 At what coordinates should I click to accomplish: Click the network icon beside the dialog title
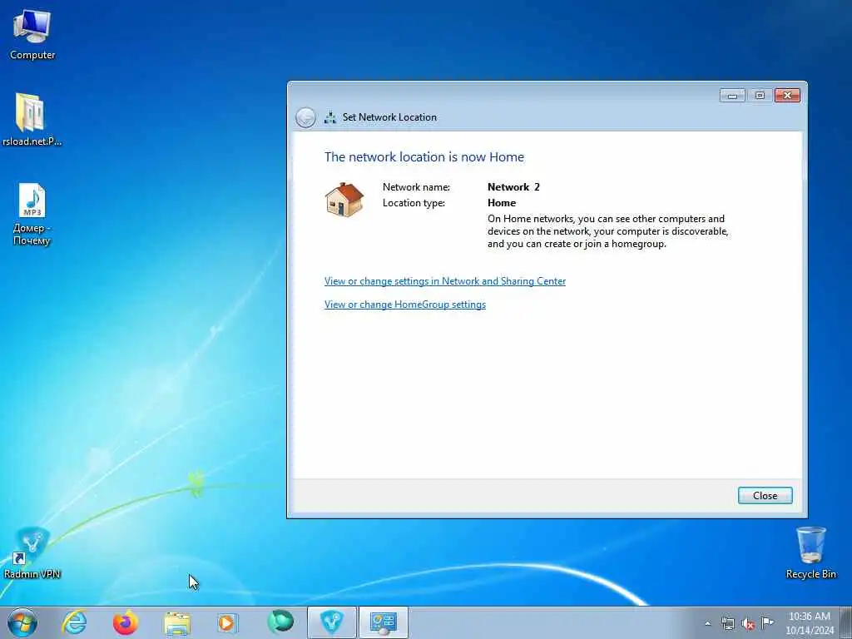(329, 117)
